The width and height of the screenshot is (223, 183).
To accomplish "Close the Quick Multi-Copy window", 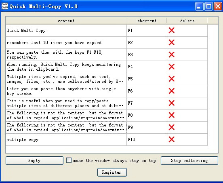I will [x=218, y=6].
